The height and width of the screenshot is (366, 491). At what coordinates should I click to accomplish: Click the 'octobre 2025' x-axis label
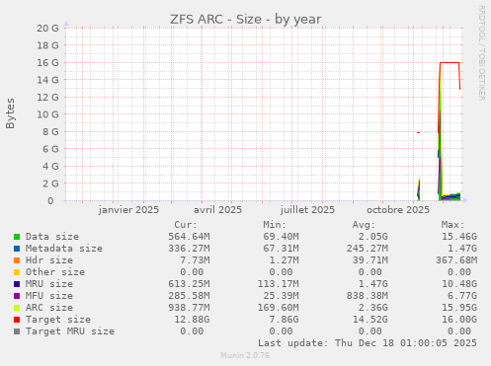click(x=398, y=210)
